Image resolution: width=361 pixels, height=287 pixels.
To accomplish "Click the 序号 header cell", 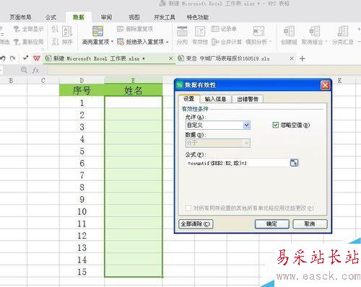I will [82, 90].
